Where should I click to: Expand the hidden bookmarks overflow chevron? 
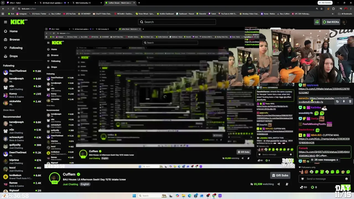pyautogui.click(x=333, y=14)
